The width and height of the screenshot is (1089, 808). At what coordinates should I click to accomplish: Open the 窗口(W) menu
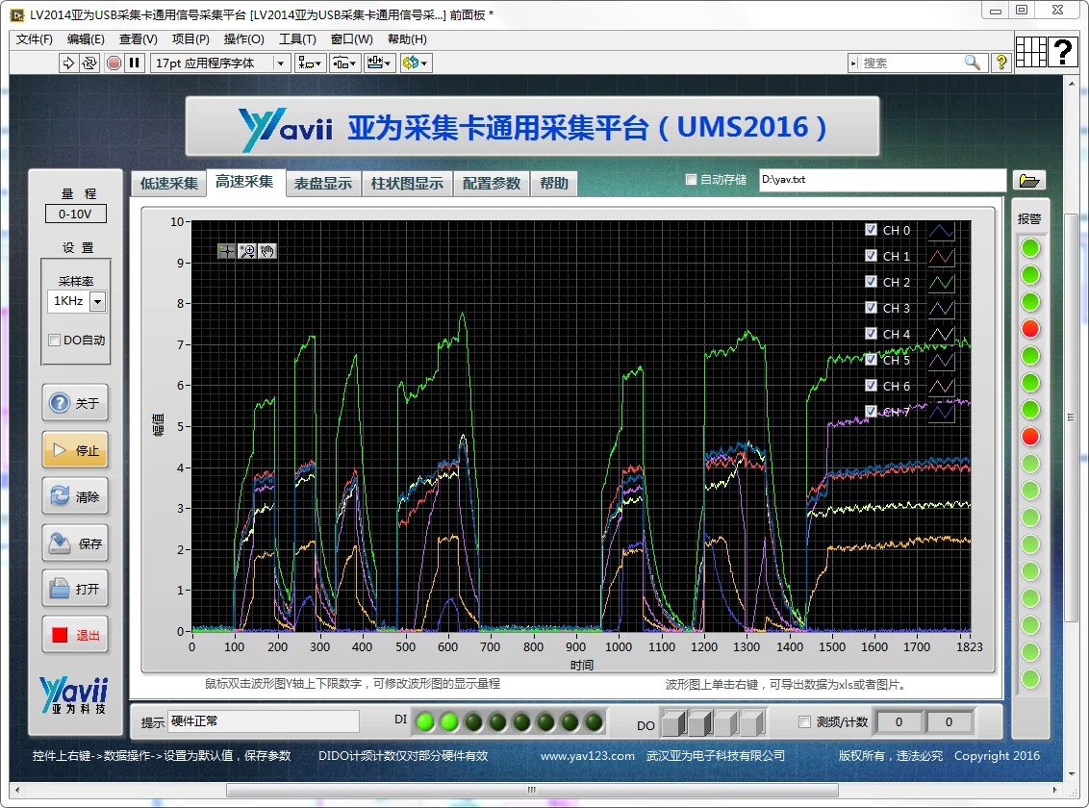click(x=351, y=39)
